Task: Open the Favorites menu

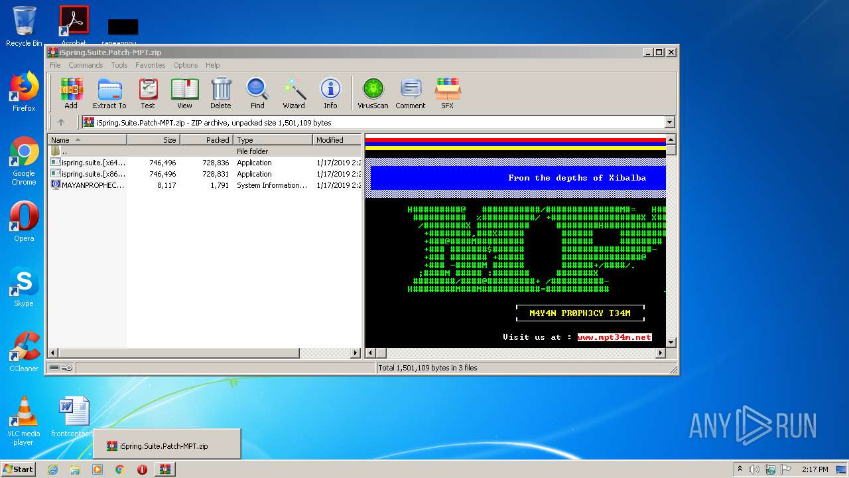Action: (x=151, y=65)
